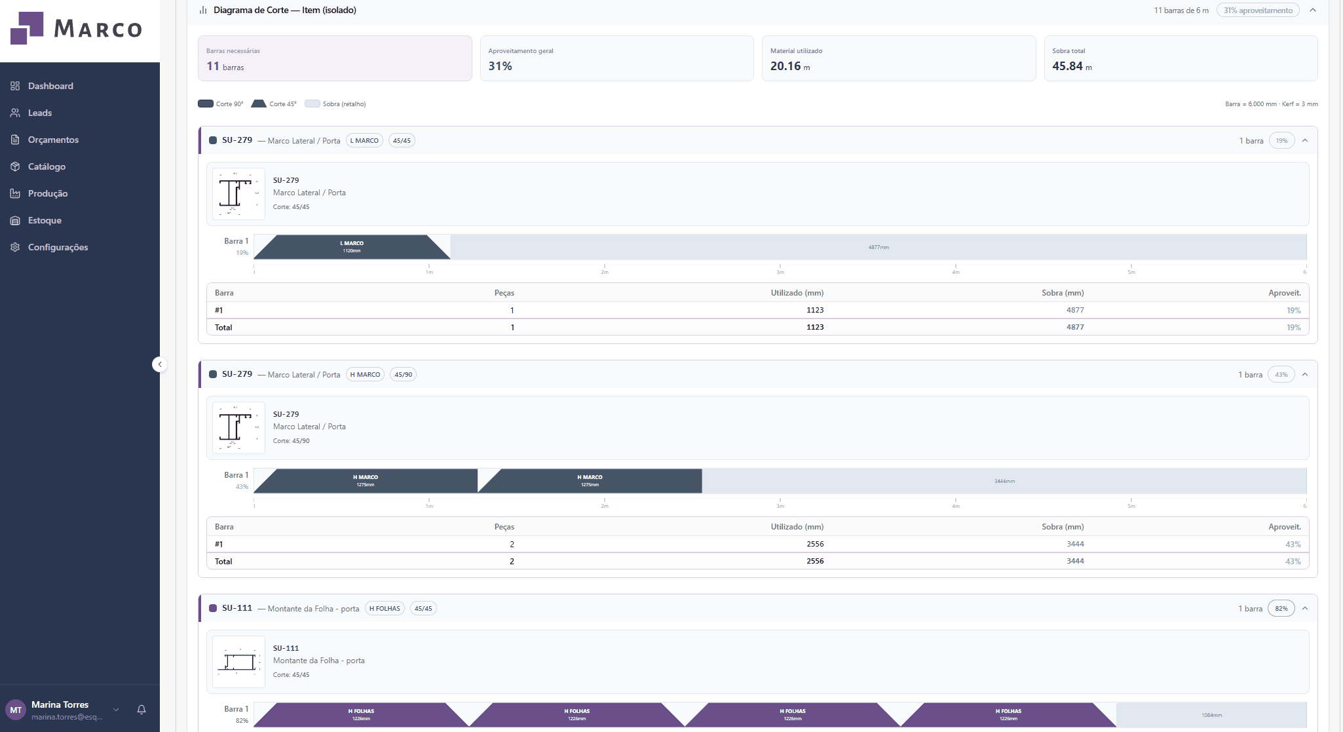Click the MT user avatar
Image resolution: width=1343 pixels, height=732 pixels.
[x=16, y=710]
